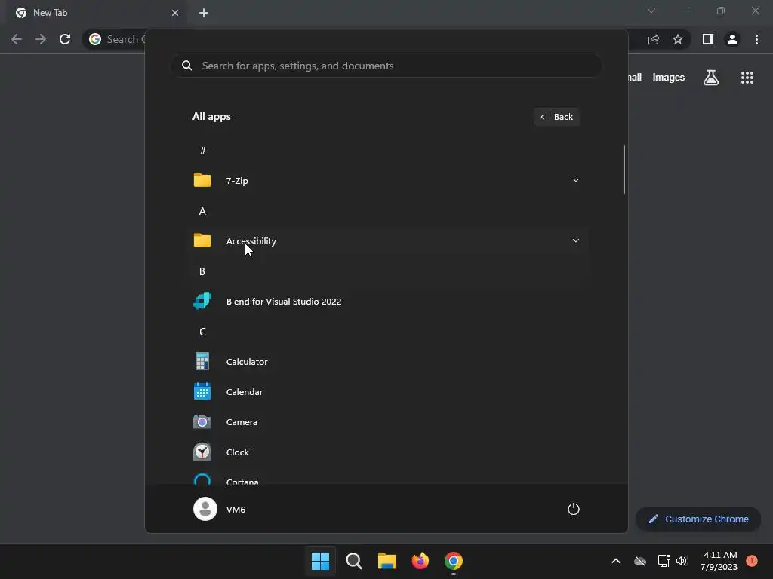Open the Images link on Google page
Screen dimensions: 773x579
(x=669, y=78)
